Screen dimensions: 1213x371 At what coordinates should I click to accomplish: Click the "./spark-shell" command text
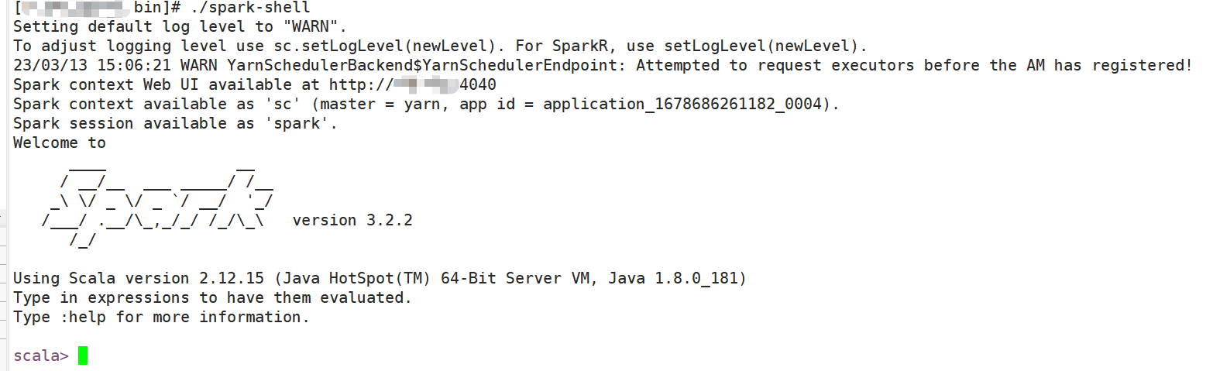pos(255,8)
